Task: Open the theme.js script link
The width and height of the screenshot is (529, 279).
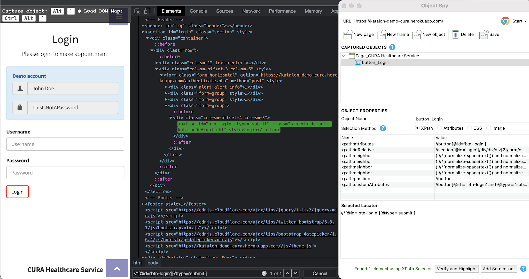Action: (245, 246)
